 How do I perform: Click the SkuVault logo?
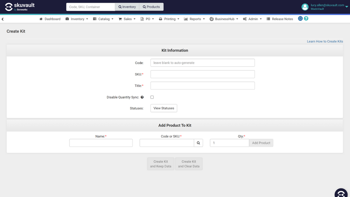point(19,7)
